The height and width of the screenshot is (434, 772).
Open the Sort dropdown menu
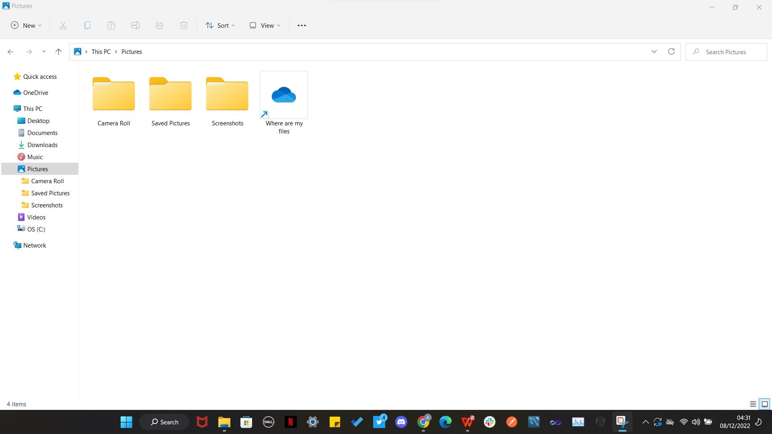click(x=220, y=25)
